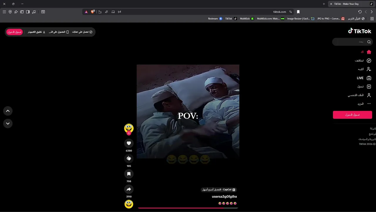Image resolution: width=376 pixels, height=212 pixels.
Task: Go to the For You home menu item
Action: pyautogui.click(x=366, y=52)
